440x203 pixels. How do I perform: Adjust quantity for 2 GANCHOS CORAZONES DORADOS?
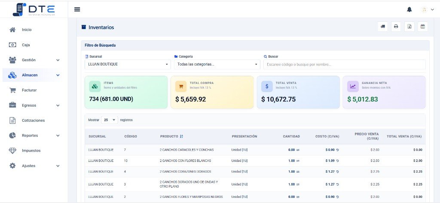point(298,172)
